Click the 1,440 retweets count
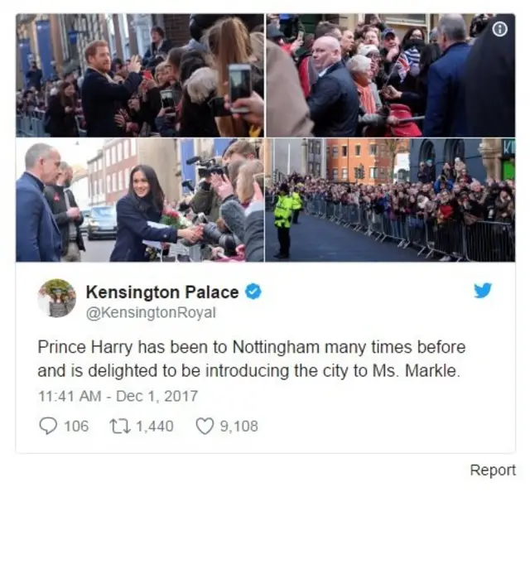Viewport: 530px width, 574px height. tap(155, 427)
